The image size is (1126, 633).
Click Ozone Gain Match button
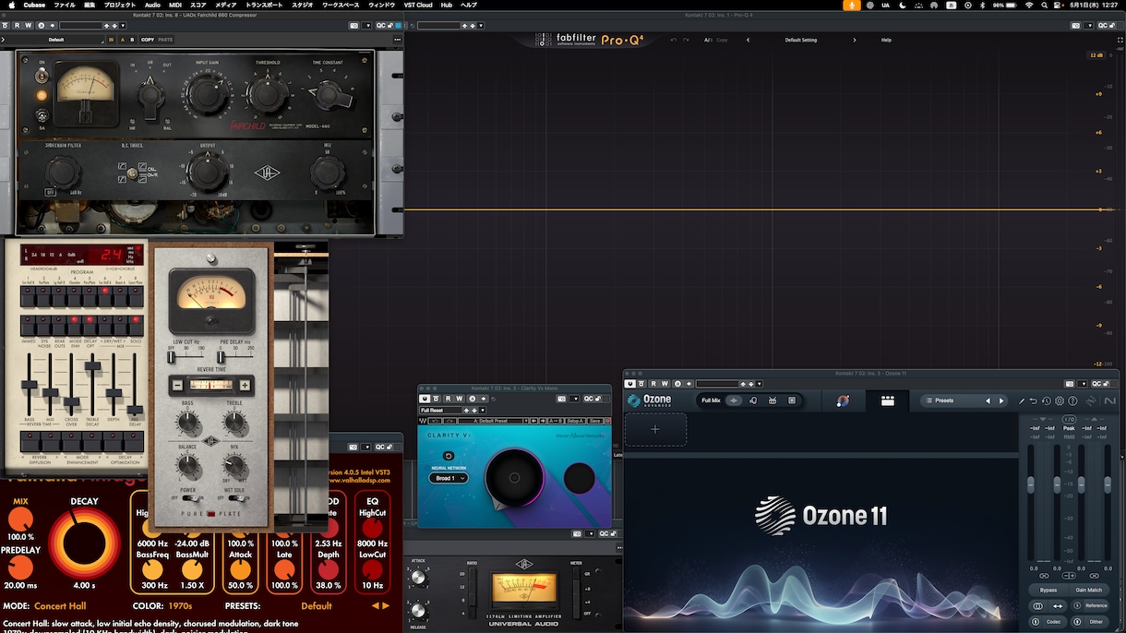[x=1089, y=590]
